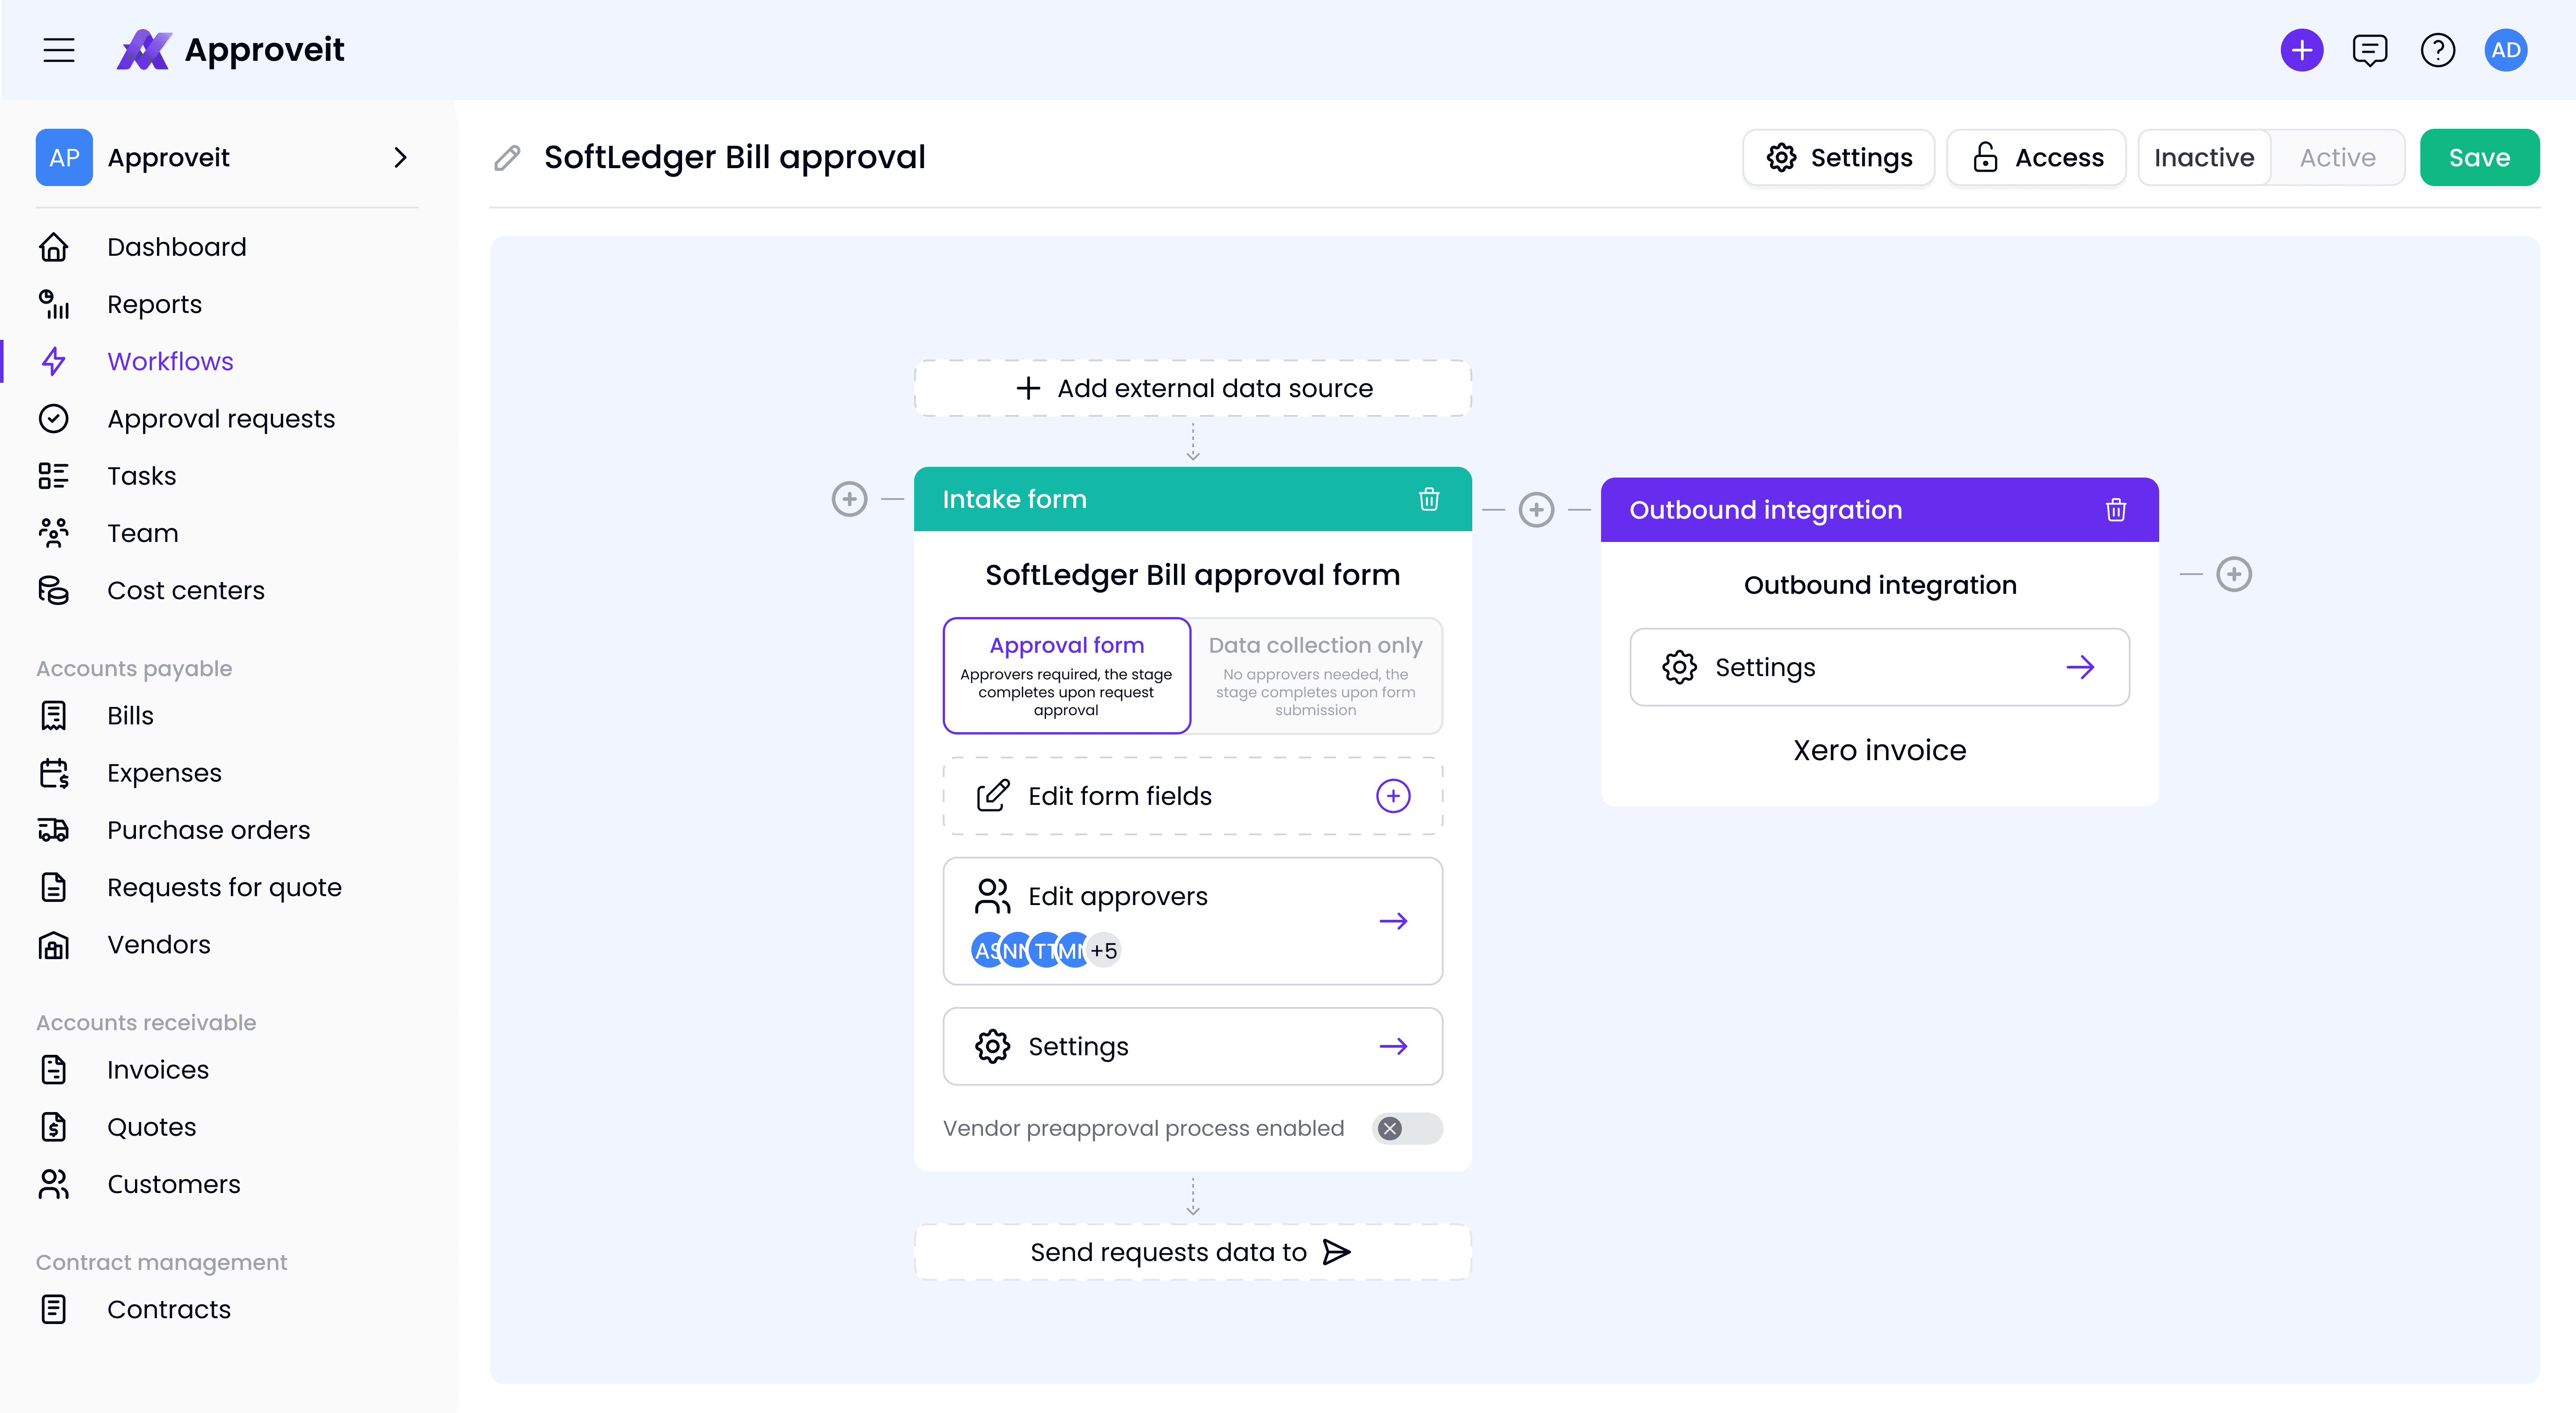Open the chat messages icon
This screenshot has width=2576, height=1413.
click(2370, 50)
